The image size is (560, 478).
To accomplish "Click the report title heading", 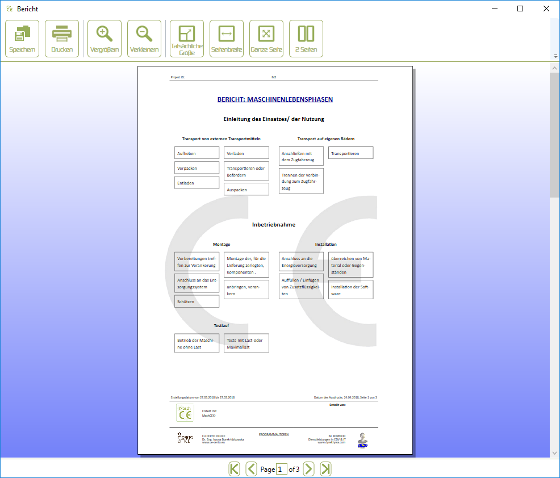I will (x=275, y=99).
